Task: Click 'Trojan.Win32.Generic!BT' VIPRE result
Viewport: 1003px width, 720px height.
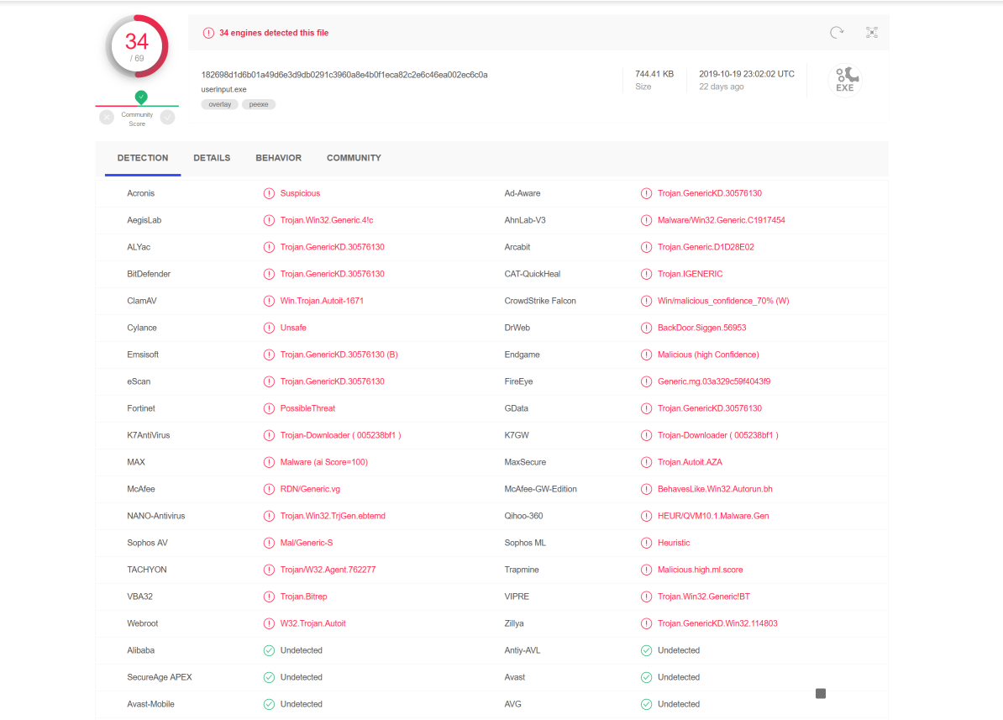Action: point(704,596)
